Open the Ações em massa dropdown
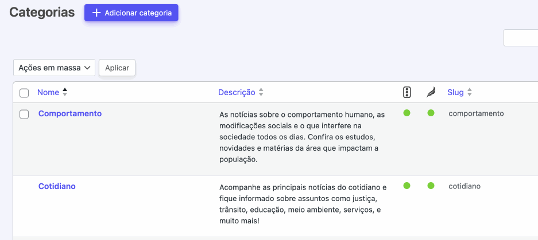This screenshot has height=240, width=538. click(54, 68)
